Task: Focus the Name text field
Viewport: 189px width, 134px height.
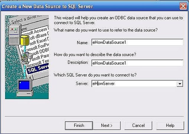Action: [137, 42]
